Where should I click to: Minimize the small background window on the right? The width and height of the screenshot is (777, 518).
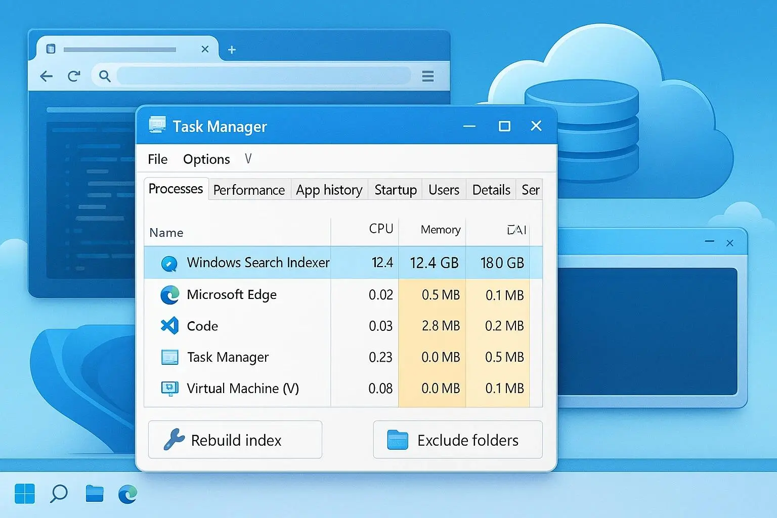(x=710, y=242)
